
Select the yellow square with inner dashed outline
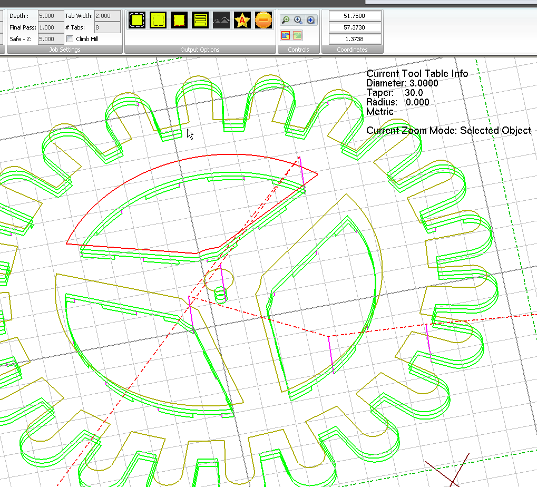coord(158,21)
